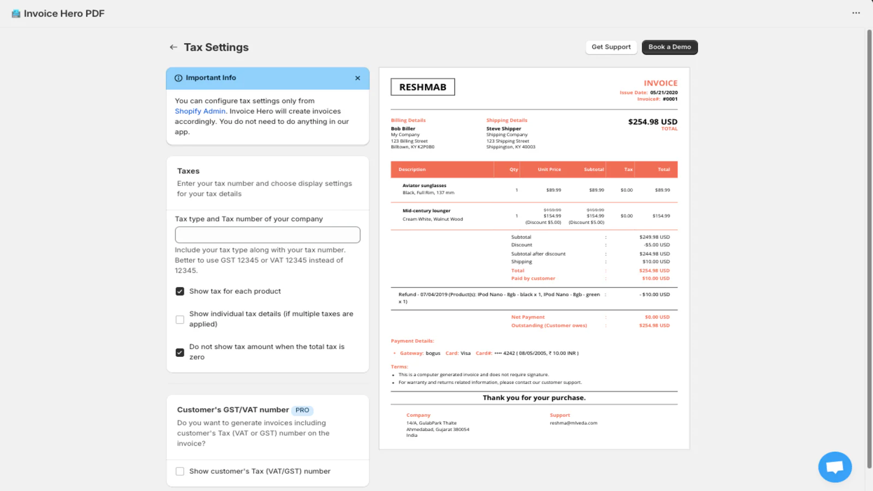873x491 pixels.
Task: Click the Important Info banner title
Action: click(211, 78)
